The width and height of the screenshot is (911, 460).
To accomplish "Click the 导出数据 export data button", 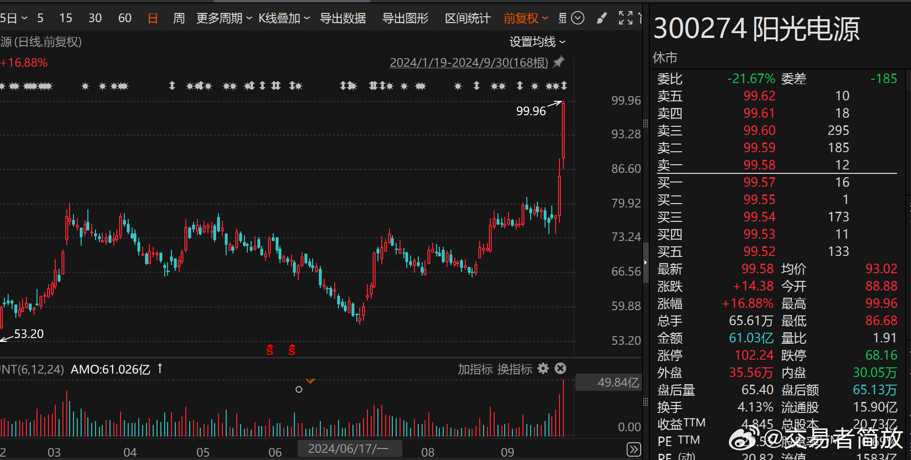I will coord(343,18).
